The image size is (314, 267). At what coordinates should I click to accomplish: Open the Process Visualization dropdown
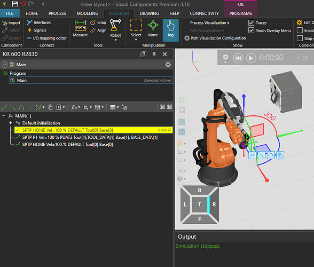tap(210, 23)
